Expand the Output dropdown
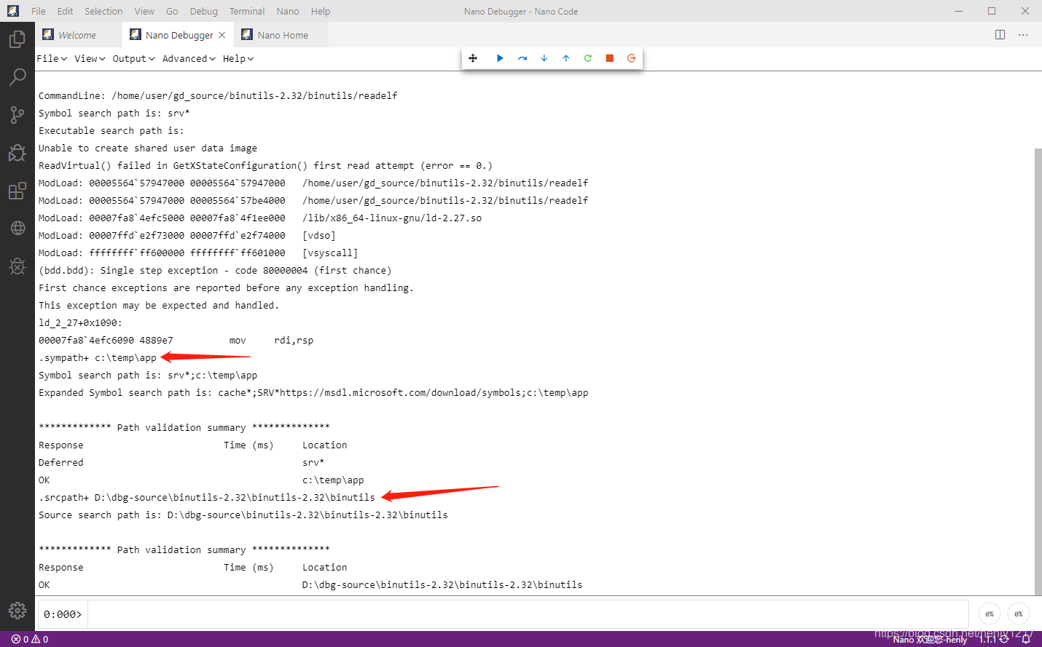The width and height of the screenshot is (1042, 647). click(133, 58)
